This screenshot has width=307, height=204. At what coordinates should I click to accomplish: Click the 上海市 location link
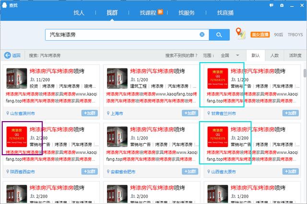tap(117, 113)
